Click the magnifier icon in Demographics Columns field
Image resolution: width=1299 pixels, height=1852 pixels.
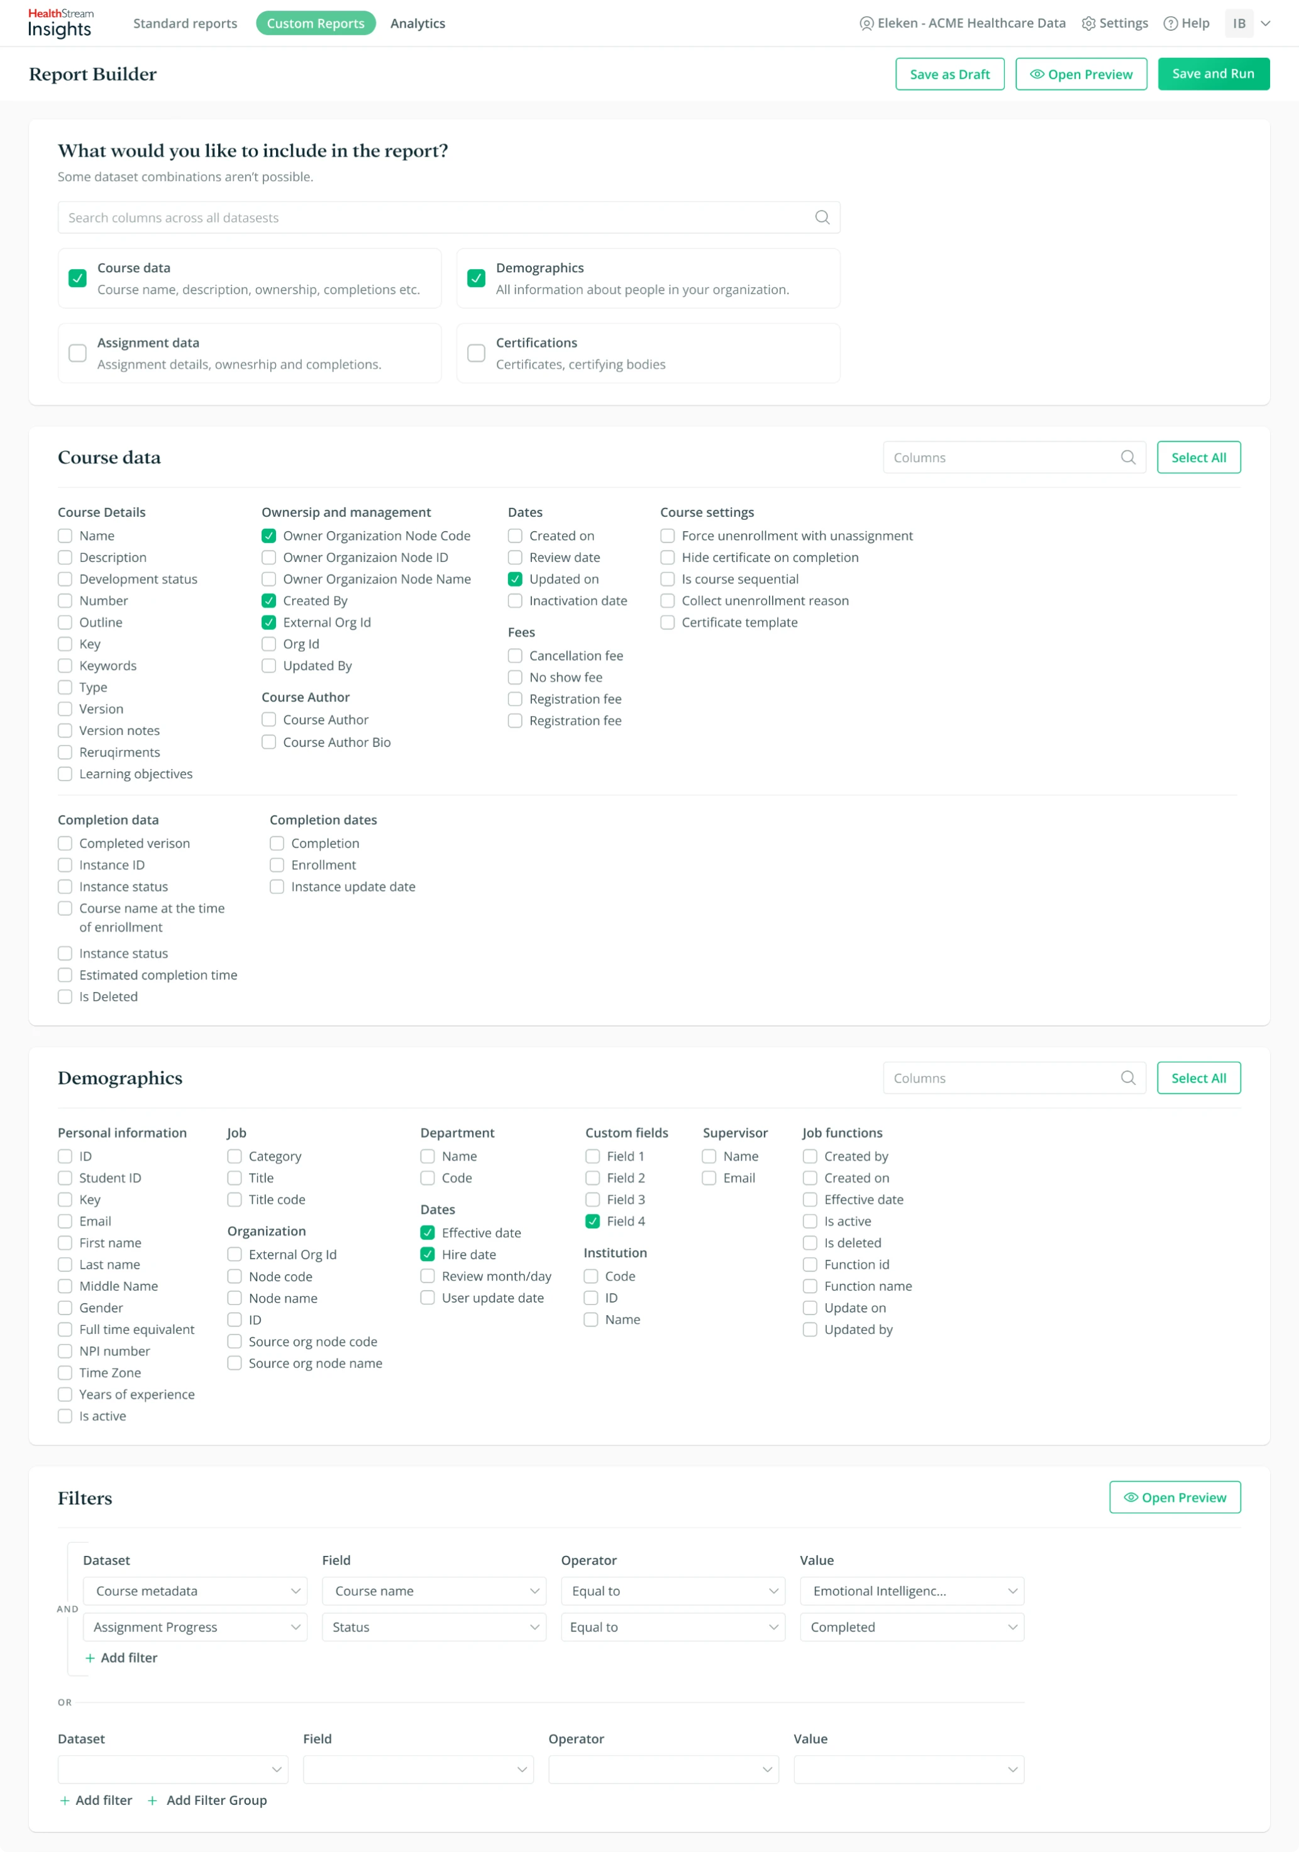tap(1128, 1078)
